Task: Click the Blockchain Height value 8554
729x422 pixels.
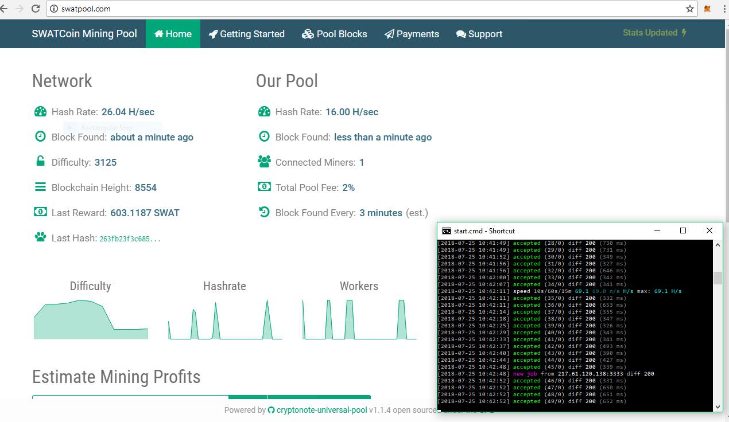Action: pos(146,187)
